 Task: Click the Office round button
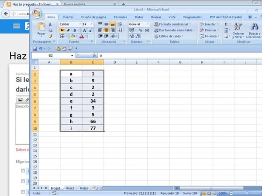click(37, 14)
